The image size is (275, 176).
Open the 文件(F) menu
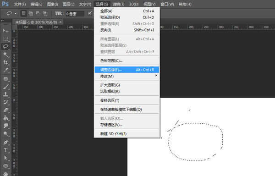(x=20, y=4)
